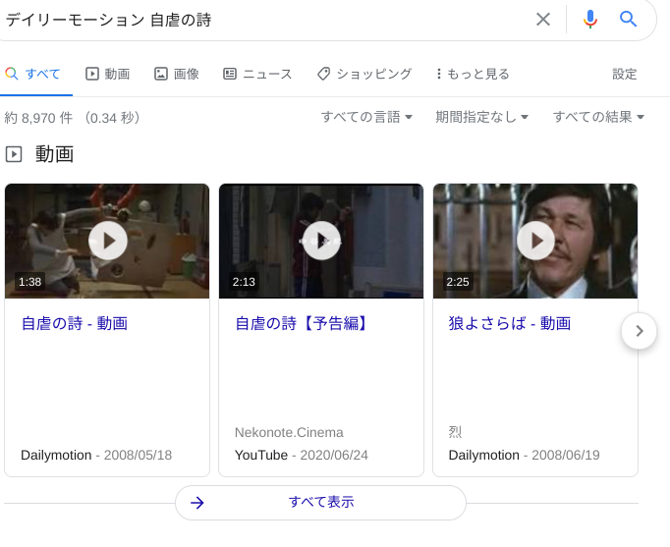Expand the すべての言語 dropdown
This screenshot has height=547, width=670.
(366, 117)
